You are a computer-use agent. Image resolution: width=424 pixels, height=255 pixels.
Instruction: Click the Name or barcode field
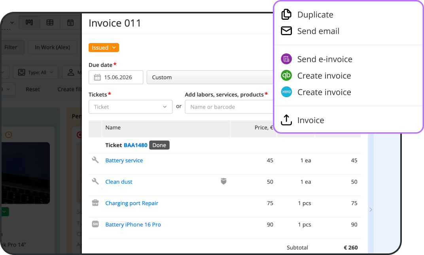tap(229, 107)
